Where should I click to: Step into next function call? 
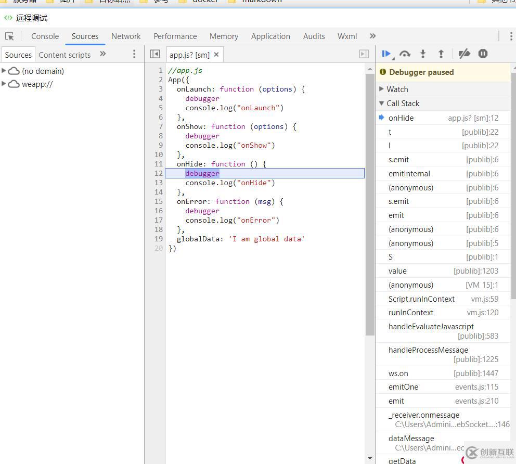point(423,54)
